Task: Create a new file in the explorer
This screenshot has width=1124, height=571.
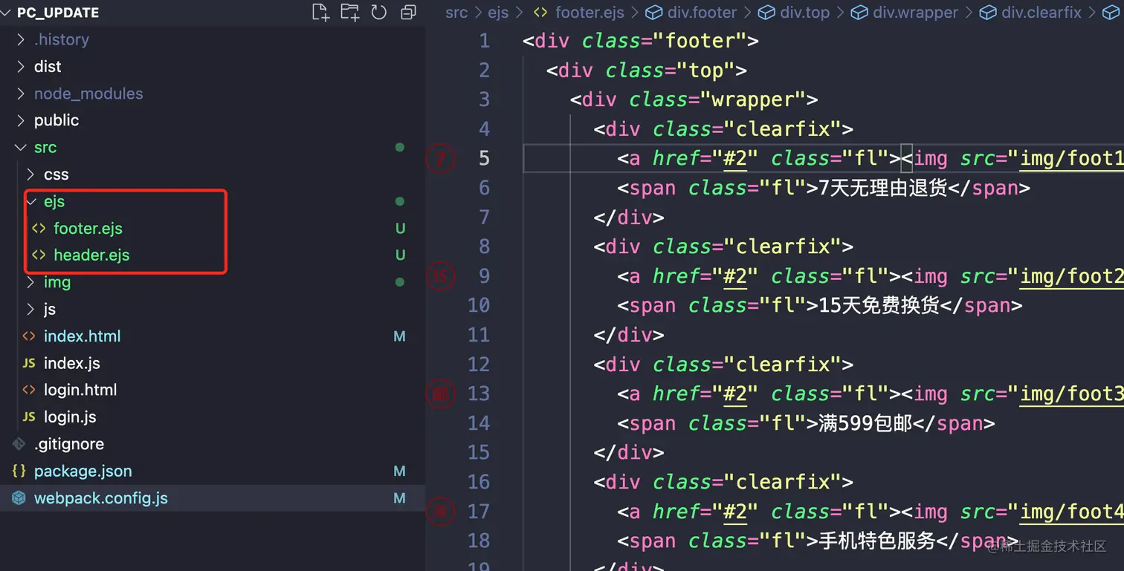Action: 320,12
